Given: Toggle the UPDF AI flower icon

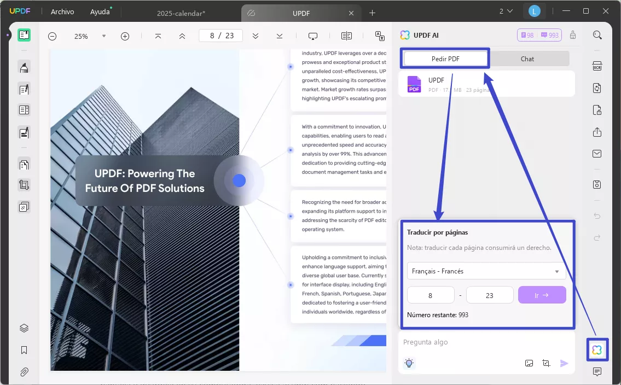Looking at the screenshot, I should coord(597,350).
